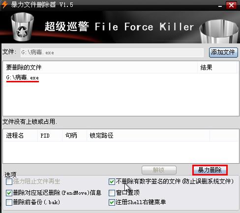Uncheck 删除对应延迟删除(PendMove)信息 option

[x=9, y=193]
